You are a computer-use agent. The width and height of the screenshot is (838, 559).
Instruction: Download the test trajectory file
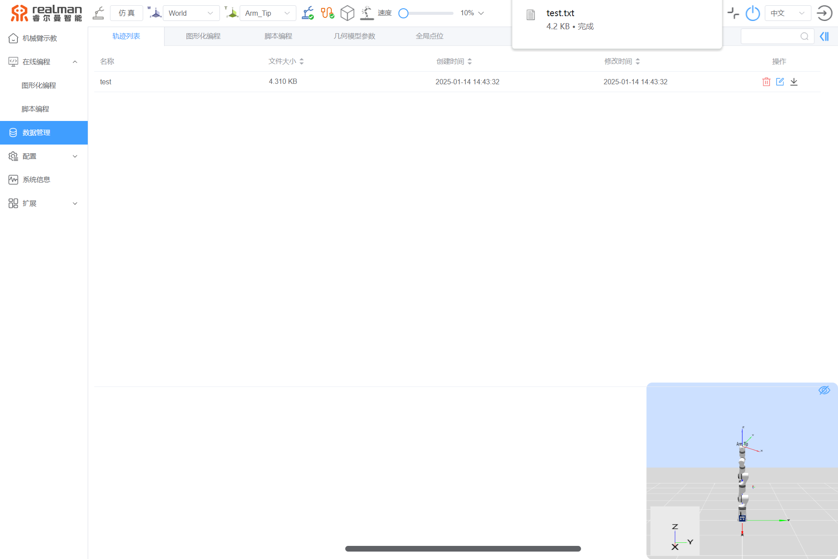point(794,82)
